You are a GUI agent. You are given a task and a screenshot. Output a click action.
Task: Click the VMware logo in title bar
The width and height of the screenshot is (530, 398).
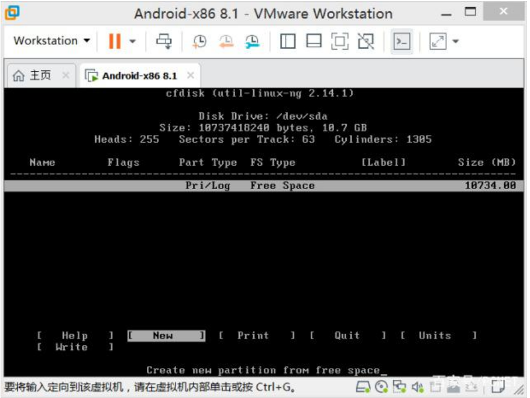pos(12,13)
